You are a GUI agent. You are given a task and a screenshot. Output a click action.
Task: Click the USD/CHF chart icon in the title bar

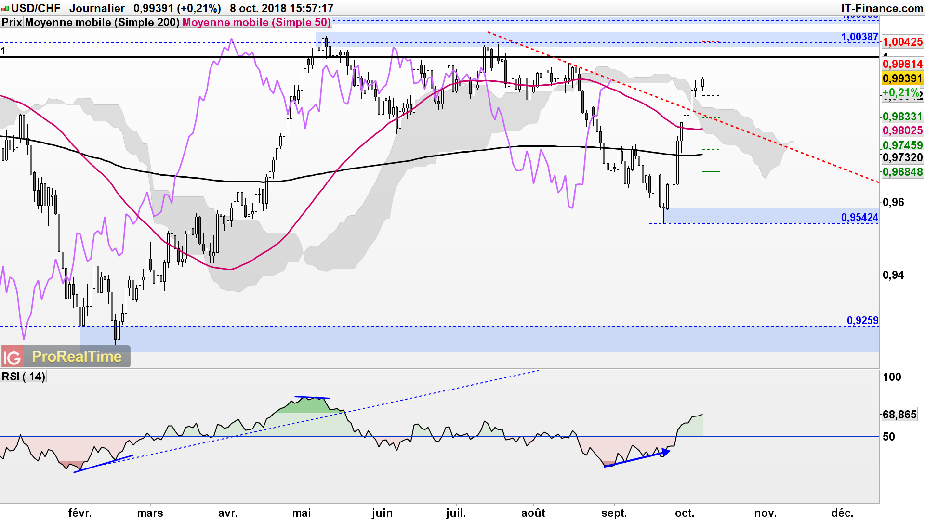5,8
